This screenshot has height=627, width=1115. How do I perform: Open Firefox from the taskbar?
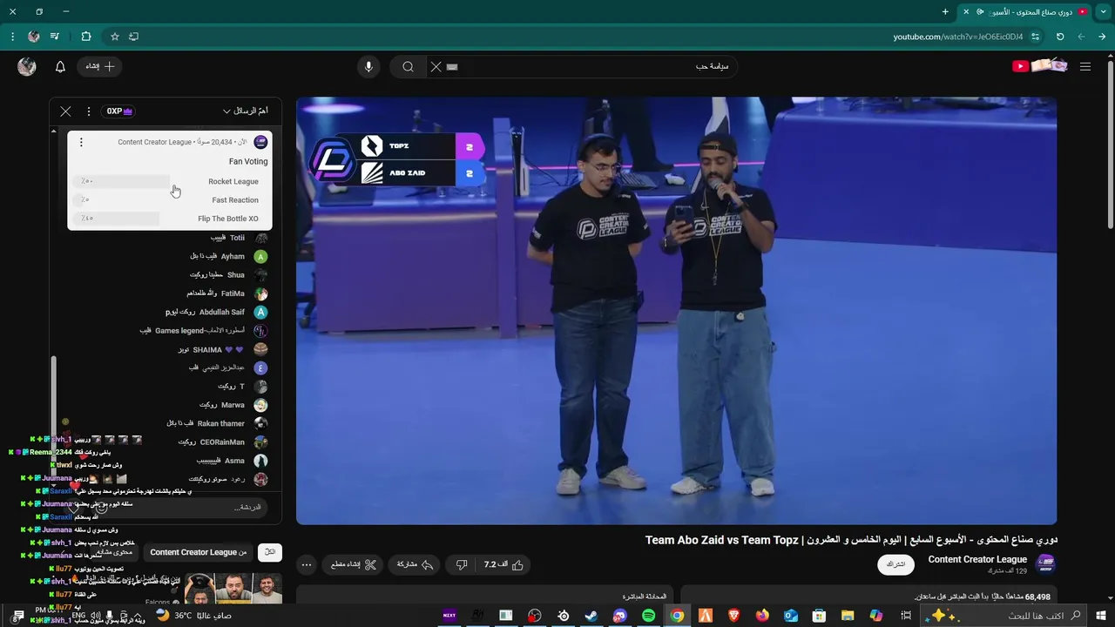tap(762, 616)
